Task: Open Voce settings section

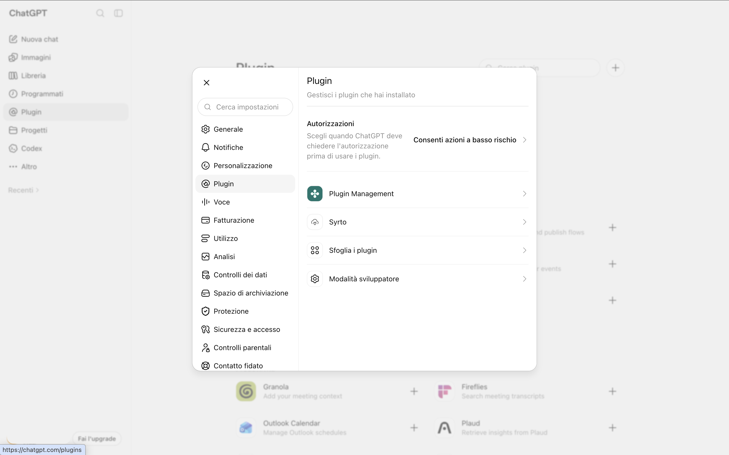Action: pyautogui.click(x=245, y=202)
